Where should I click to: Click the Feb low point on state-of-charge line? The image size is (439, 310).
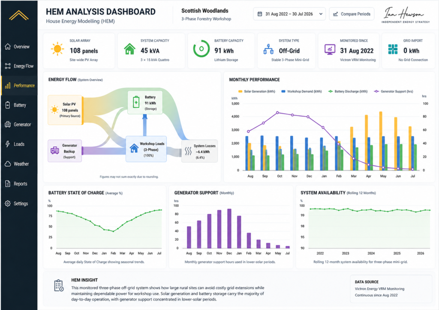113,231
